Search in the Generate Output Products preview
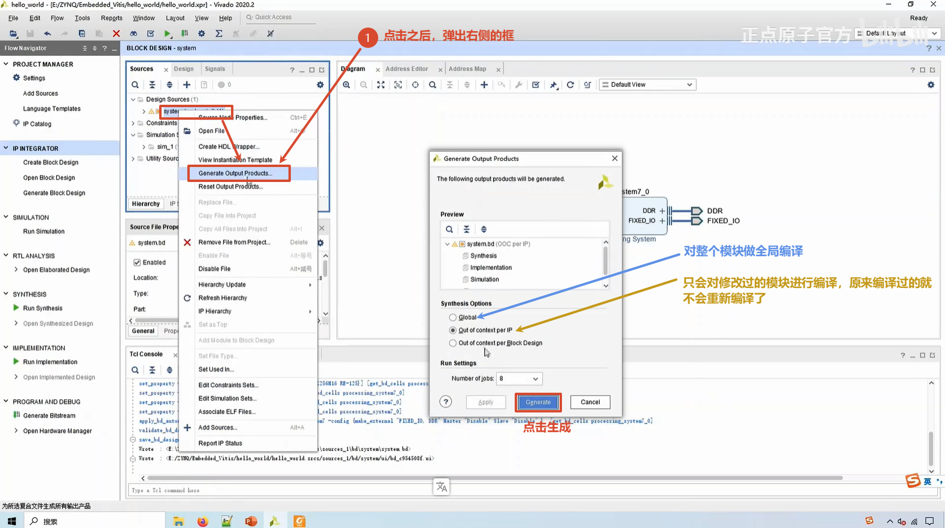This screenshot has height=528, width=945. 449,229
